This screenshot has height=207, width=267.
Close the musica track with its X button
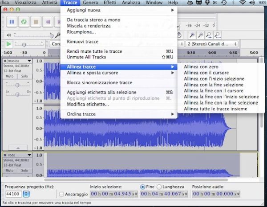(5, 61)
